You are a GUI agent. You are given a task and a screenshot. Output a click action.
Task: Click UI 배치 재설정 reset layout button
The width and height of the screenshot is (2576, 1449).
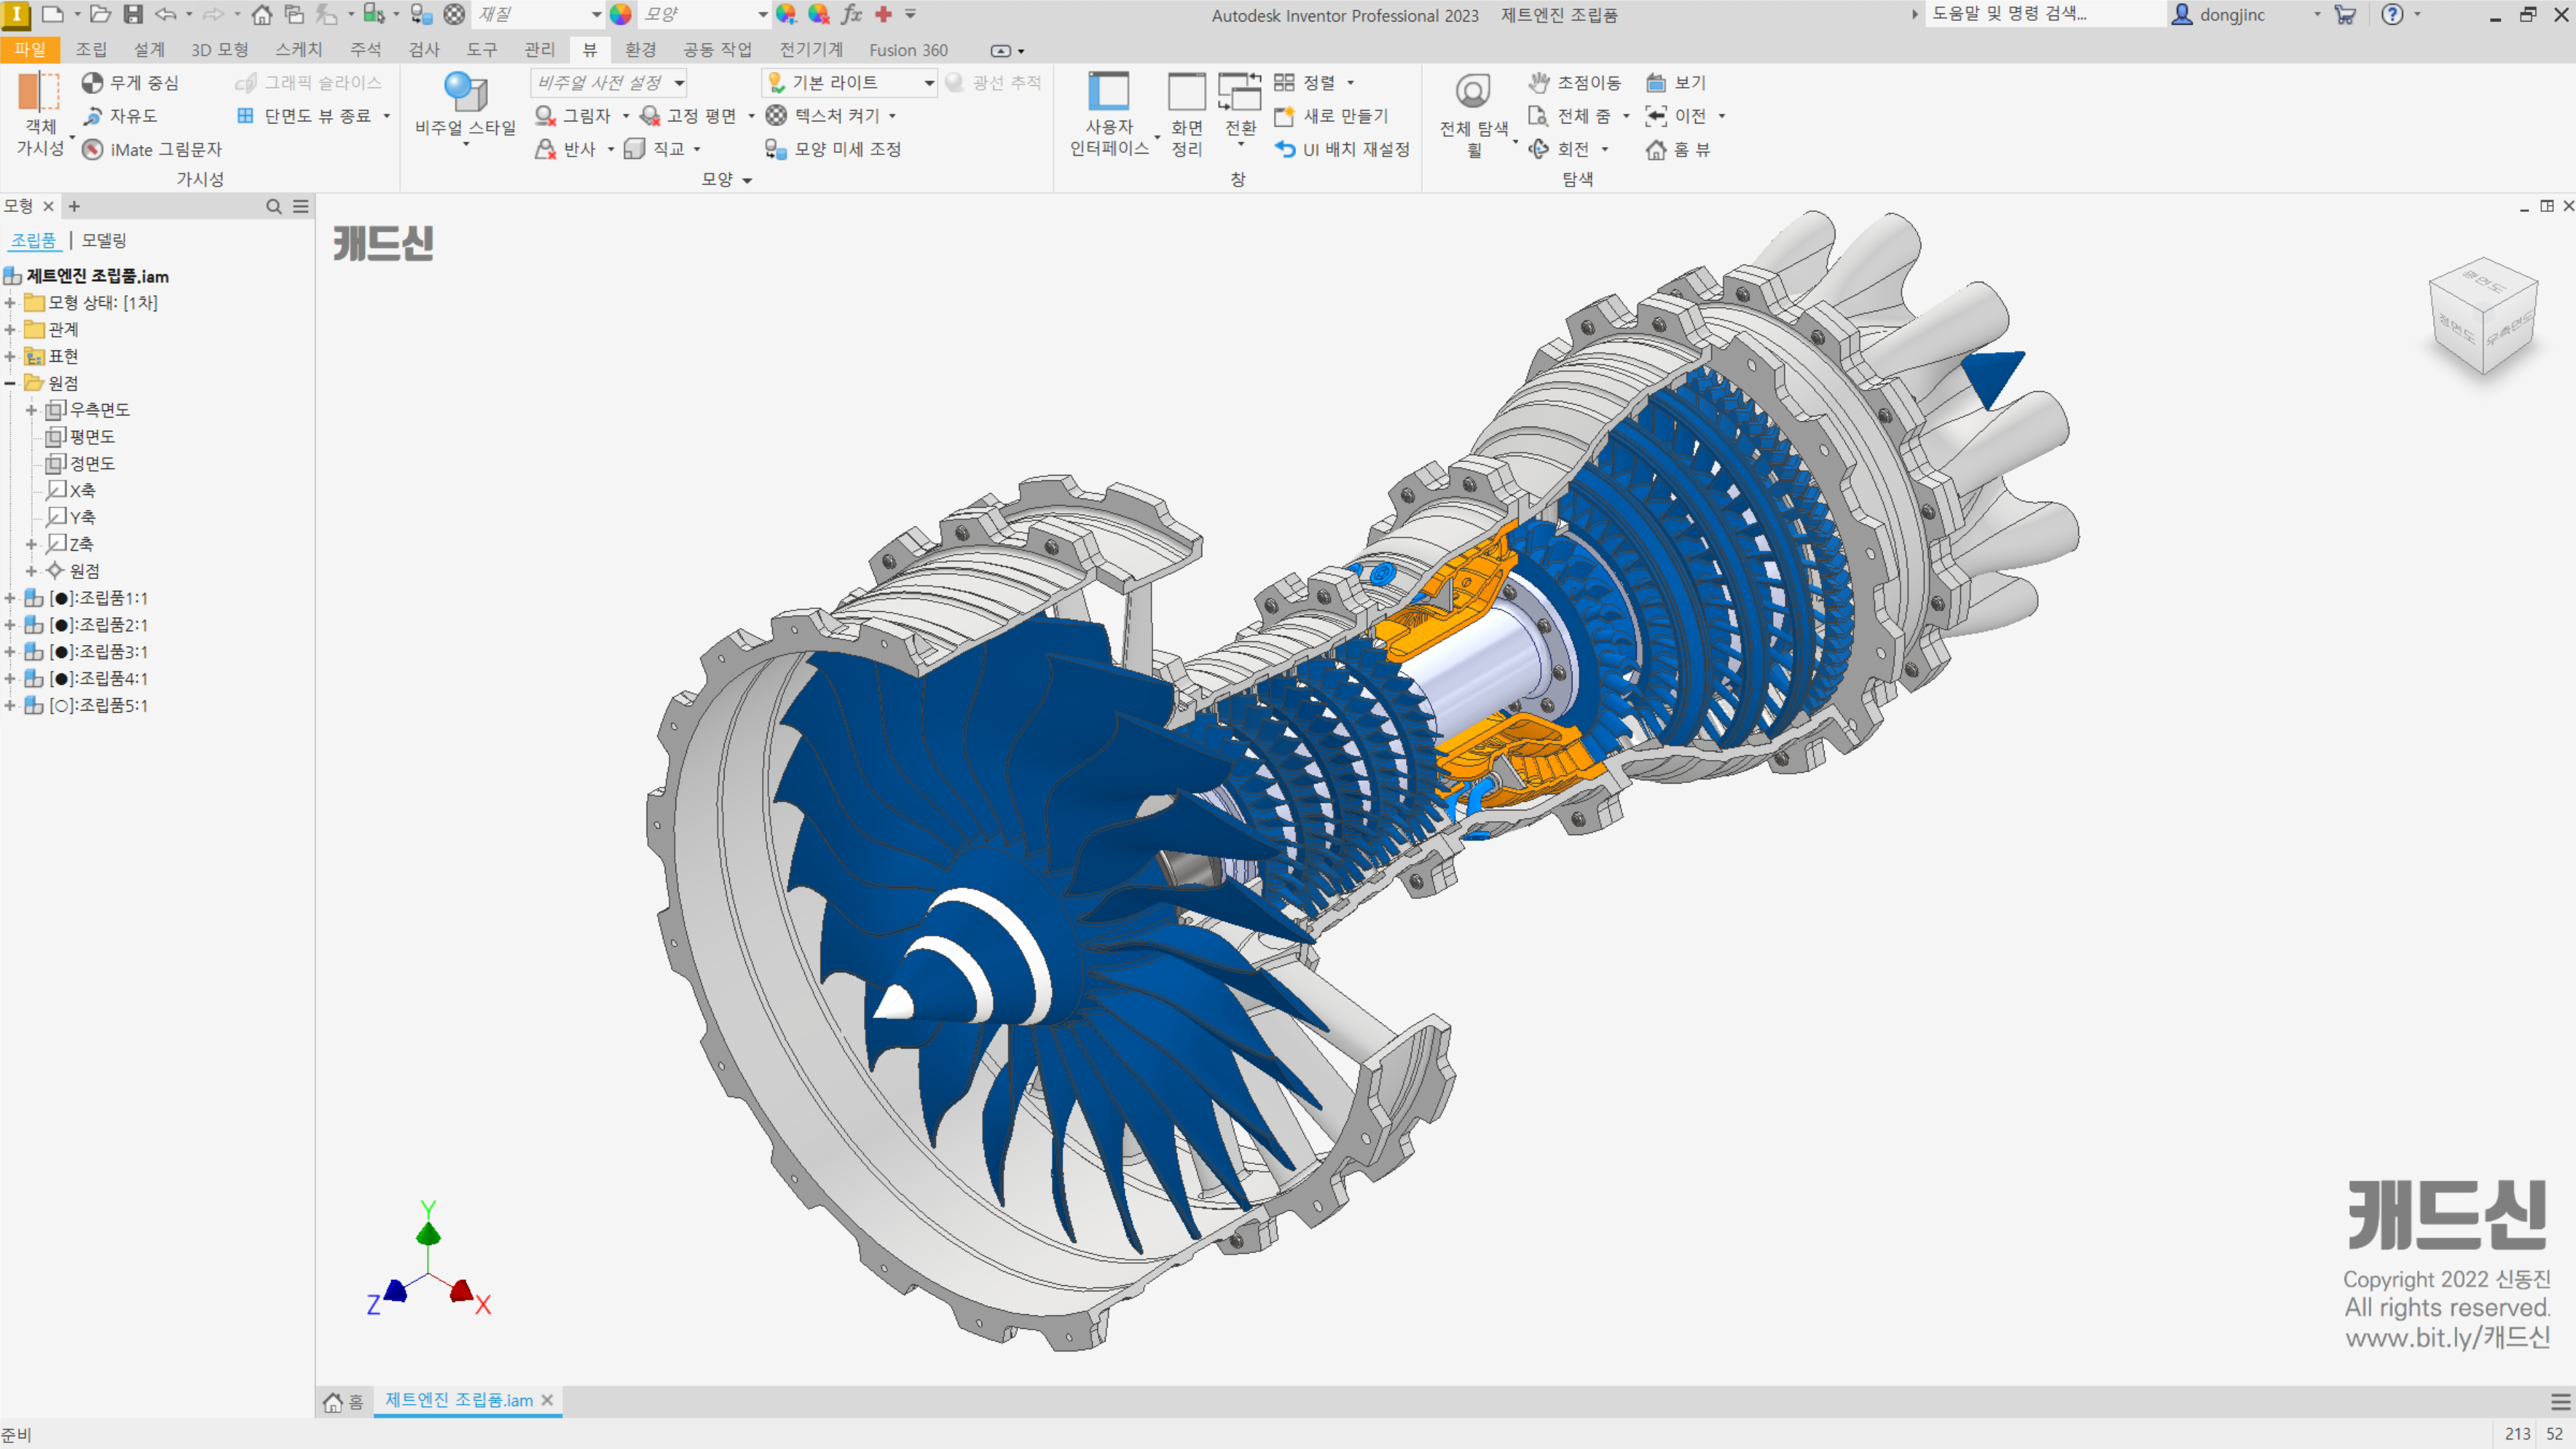1342,149
